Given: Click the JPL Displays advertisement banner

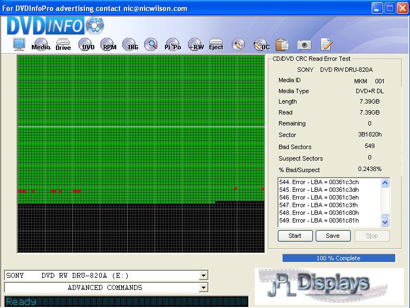Looking at the screenshot, I should coord(329,287).
